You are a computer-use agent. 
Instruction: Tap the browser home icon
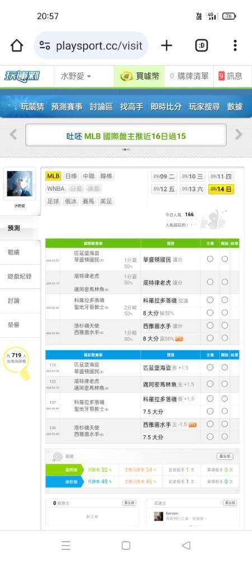pyautogui.click(x=17, y=45)
